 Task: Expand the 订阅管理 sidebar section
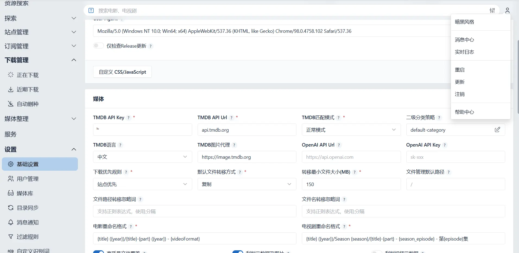[74, 46]
